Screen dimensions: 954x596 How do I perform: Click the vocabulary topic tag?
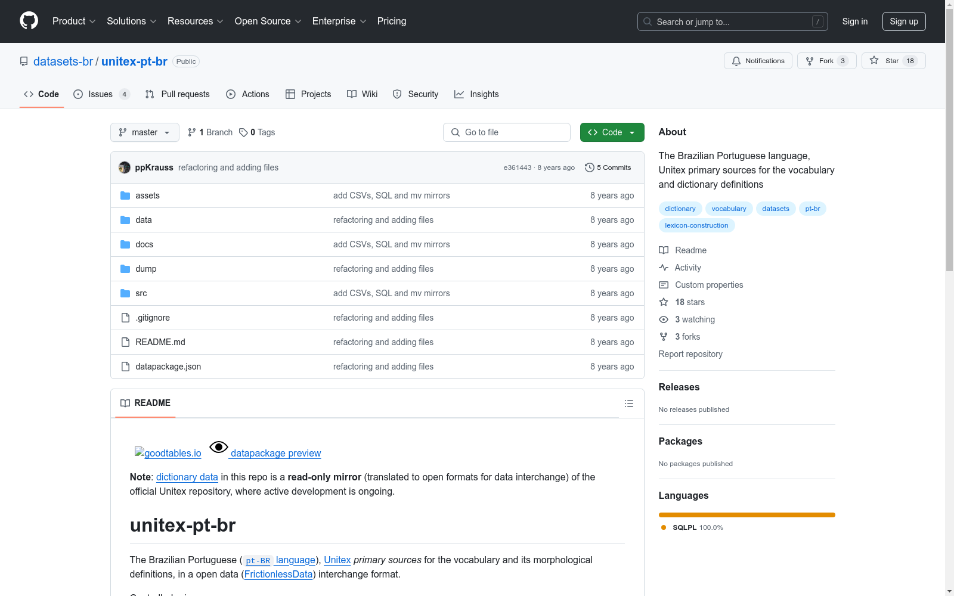729,209
